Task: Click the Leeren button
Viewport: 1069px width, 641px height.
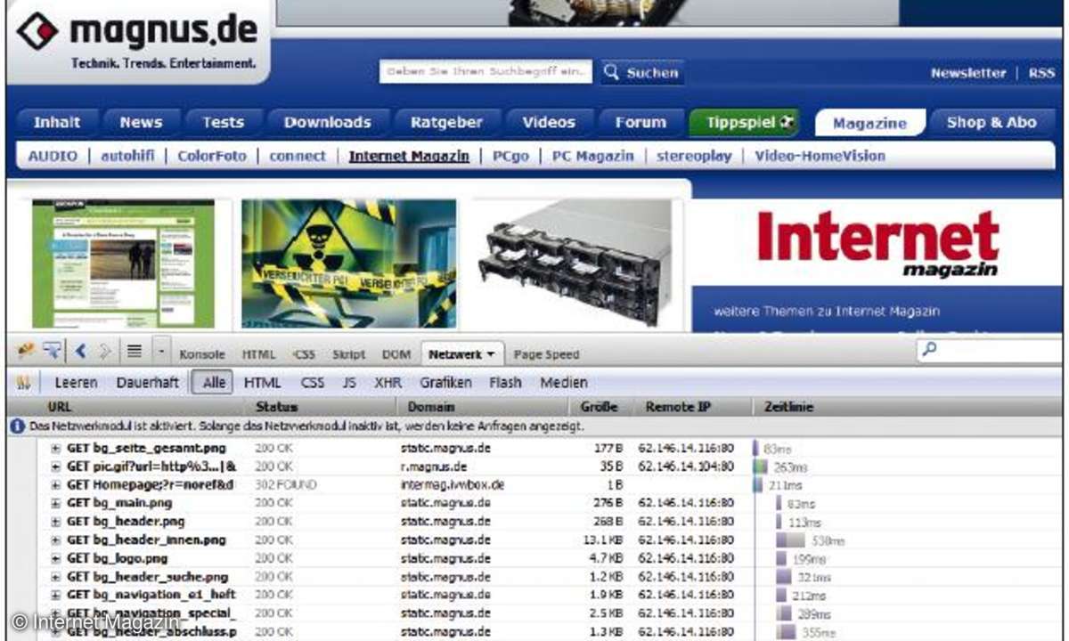Action: point(76,383)
